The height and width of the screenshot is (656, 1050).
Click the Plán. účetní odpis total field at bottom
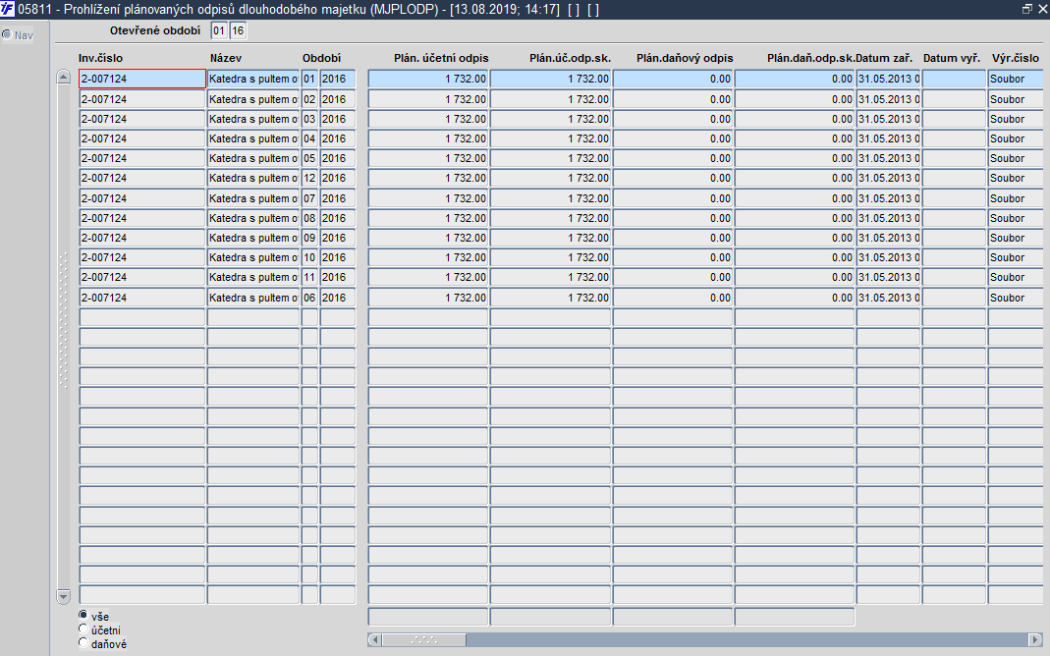(x=428, y=617)
